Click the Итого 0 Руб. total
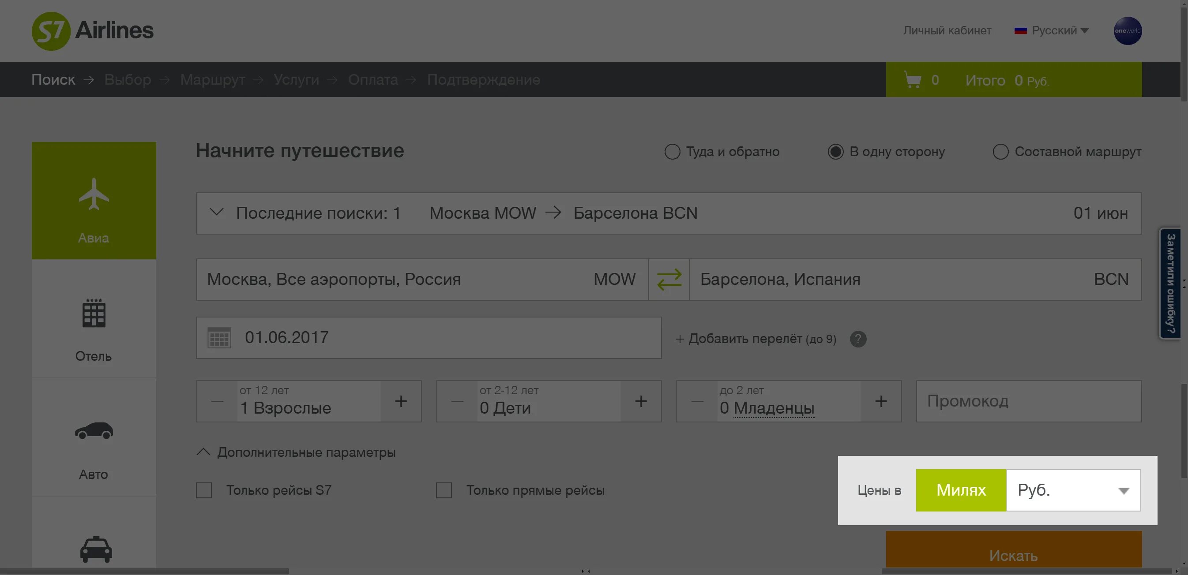This screenshot has height=575, width=1188. [x=1007, y=81]
